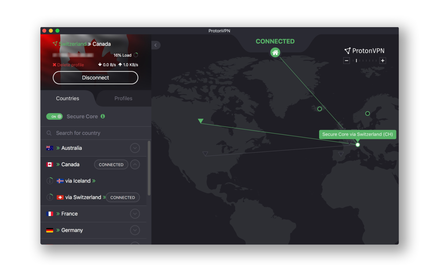Click the Secure Core via Switzerland (CH) tooltip
This screenshot has width=439, height=272.
(x=357, y=134)
